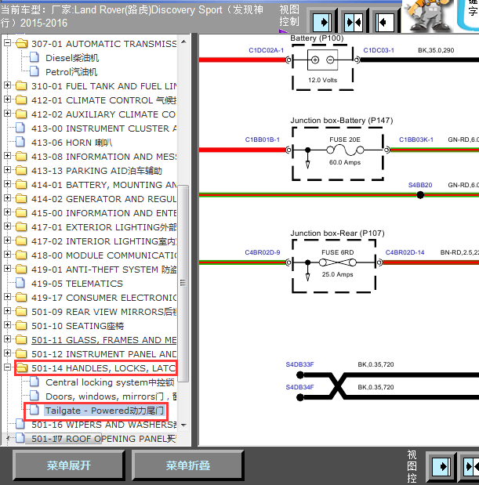Click the 菜单折叠 button
The width and height of the screenshot is (479, 485).
pos(188,465)
